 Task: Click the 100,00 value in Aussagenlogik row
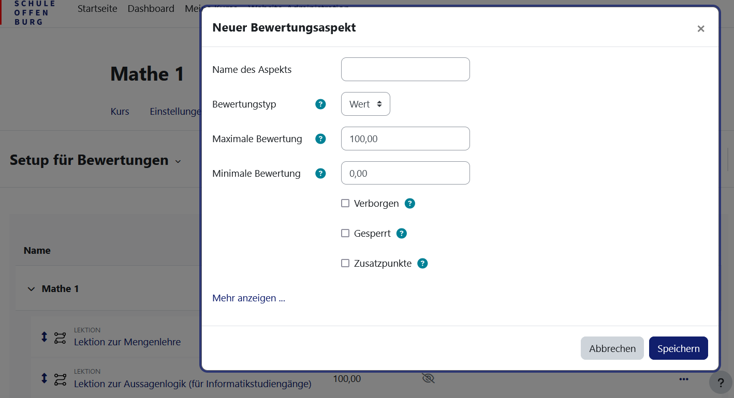pos(347,379)
